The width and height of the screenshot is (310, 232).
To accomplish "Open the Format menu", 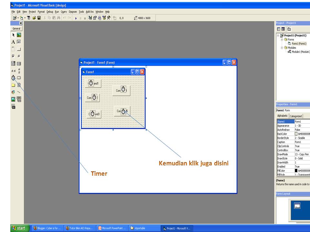I will tap(41, 12).
